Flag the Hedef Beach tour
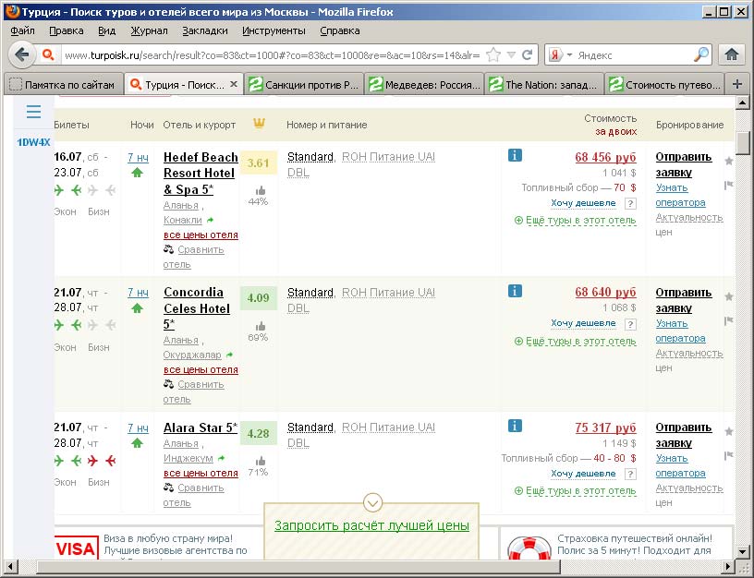Viewport: 754px width, 578px height. pos(728,185)
